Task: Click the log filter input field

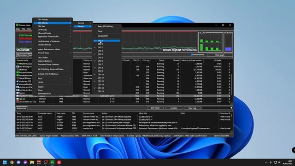Action: (x=216, y=108)
